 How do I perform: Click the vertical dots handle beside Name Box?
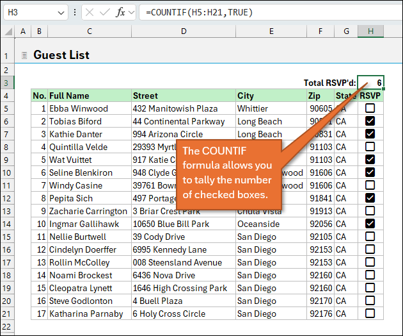point(75,12)
